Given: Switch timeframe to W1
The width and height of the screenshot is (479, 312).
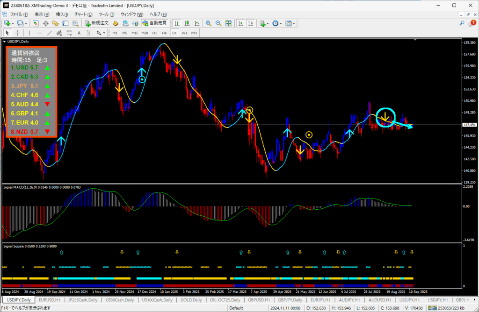Looking at the screenshot, I should (x=184, y=33).
